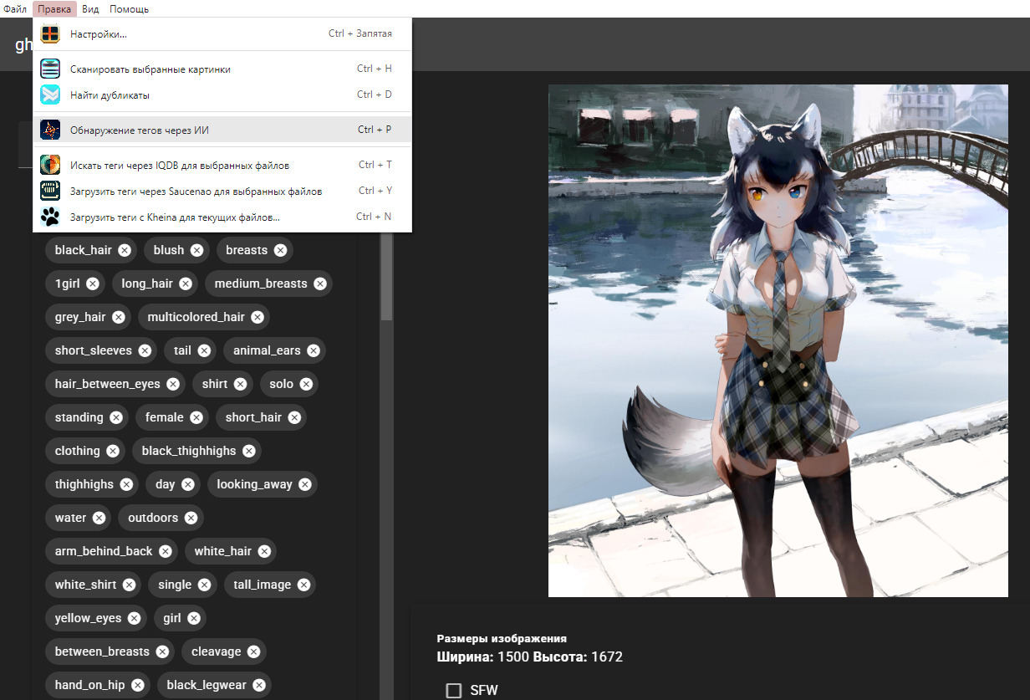Remove the black_hair tag
Screen dimensions: 1030x700
[125, 250]
